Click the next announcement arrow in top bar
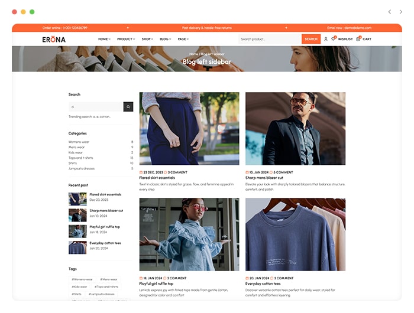 [x=286, y=28]
